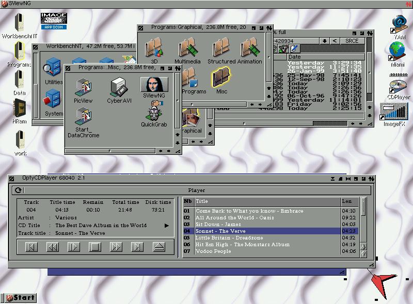Expand the CD Title arrow
This screenshot has width=413, height=304.
tap(167, 226)
